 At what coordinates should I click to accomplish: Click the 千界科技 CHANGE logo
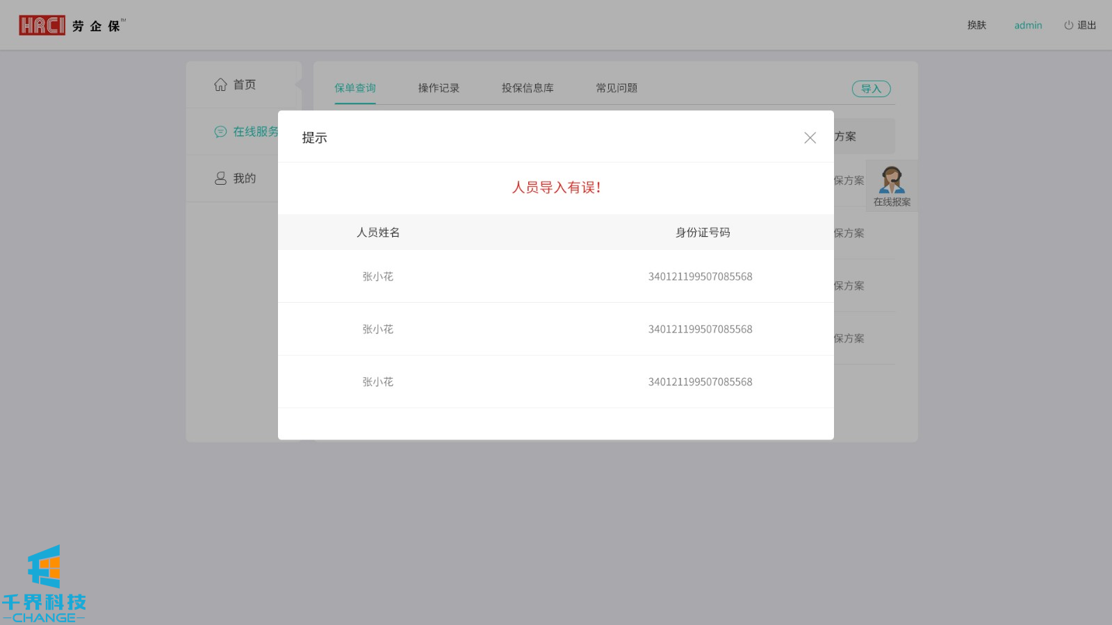click(x=44, y=584)
